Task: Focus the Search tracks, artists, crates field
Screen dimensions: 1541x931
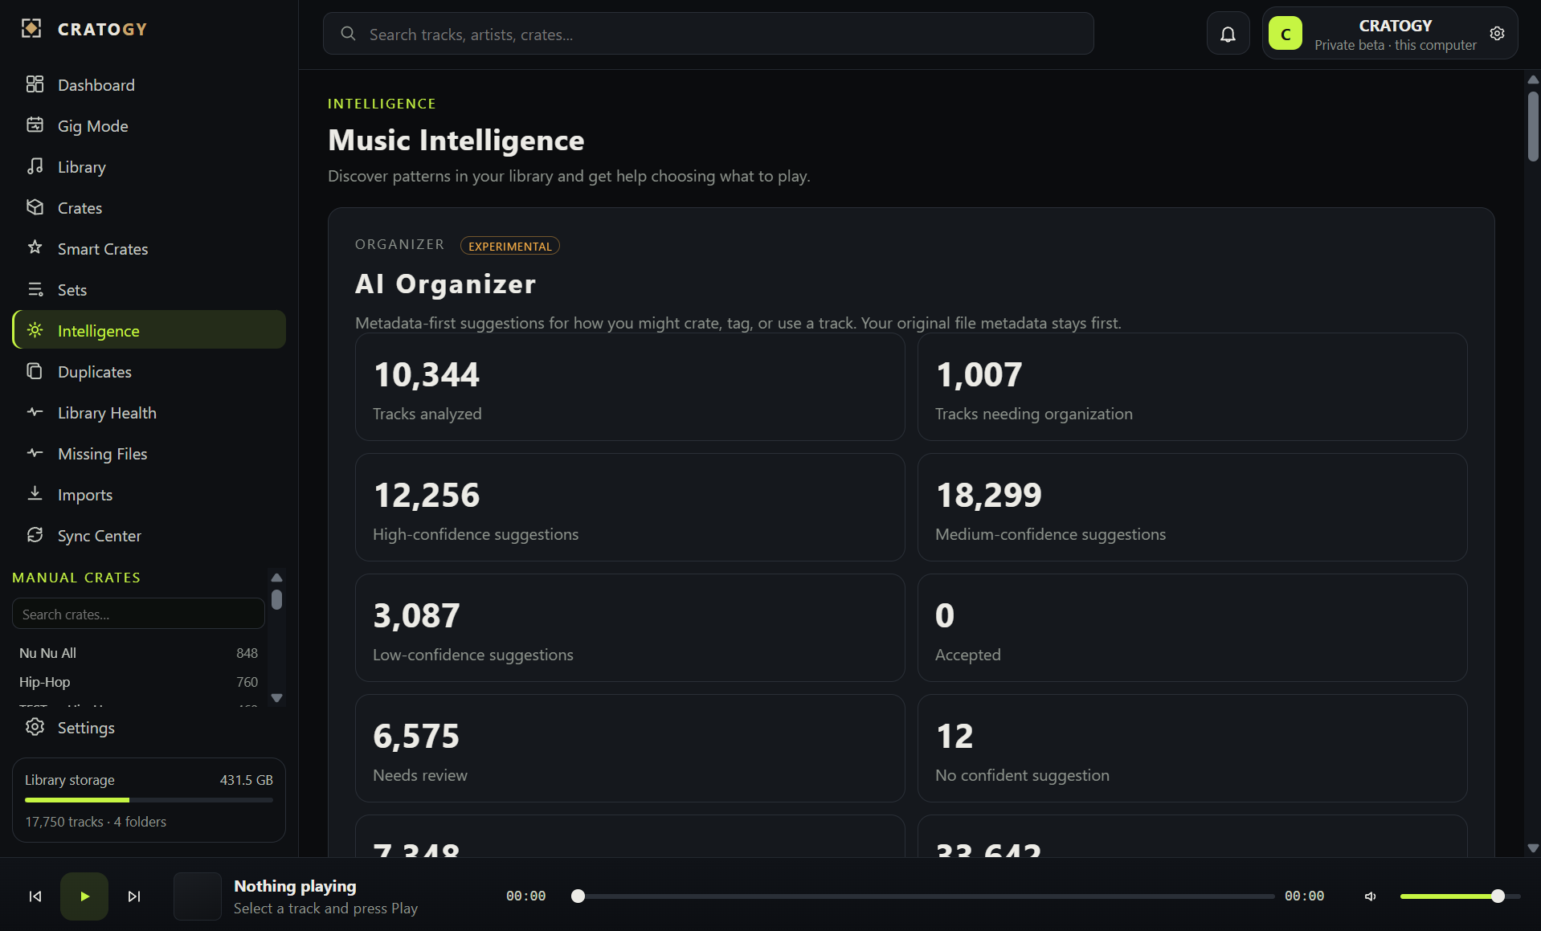Action: (708, 34)
